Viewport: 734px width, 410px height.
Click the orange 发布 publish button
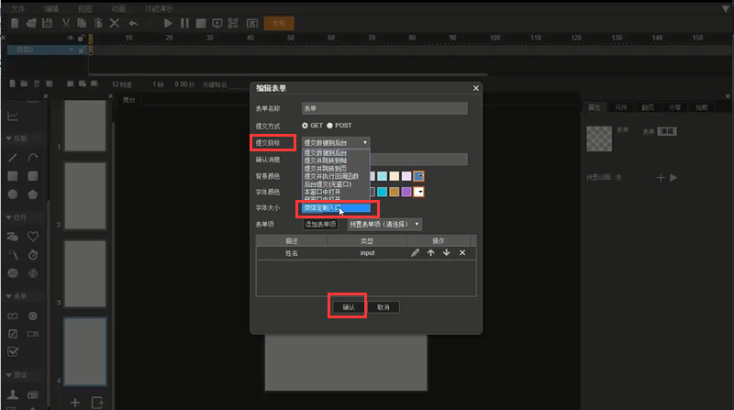click(279, 24)
